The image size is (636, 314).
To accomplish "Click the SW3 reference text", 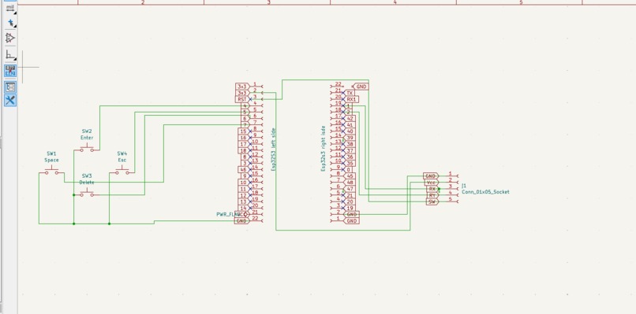I will (87, 176).
